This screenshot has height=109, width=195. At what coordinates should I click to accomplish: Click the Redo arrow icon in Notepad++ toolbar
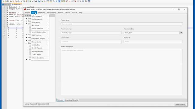click(x=33, y=1)
